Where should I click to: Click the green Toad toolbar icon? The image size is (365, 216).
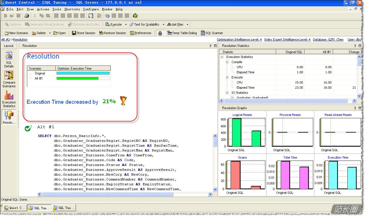pyautogui.click(x=136, y=16)
